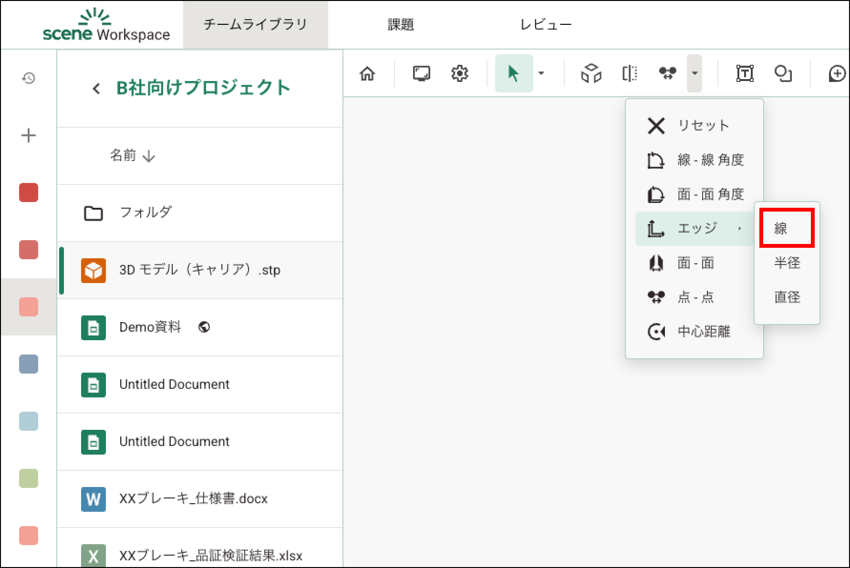Click the home view icon in toolbar

[367, 74]
